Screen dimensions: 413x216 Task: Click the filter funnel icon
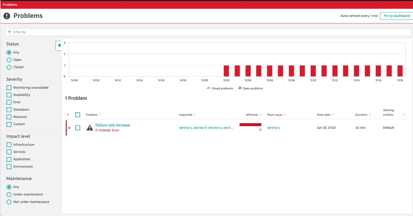[x=9, y=32]
